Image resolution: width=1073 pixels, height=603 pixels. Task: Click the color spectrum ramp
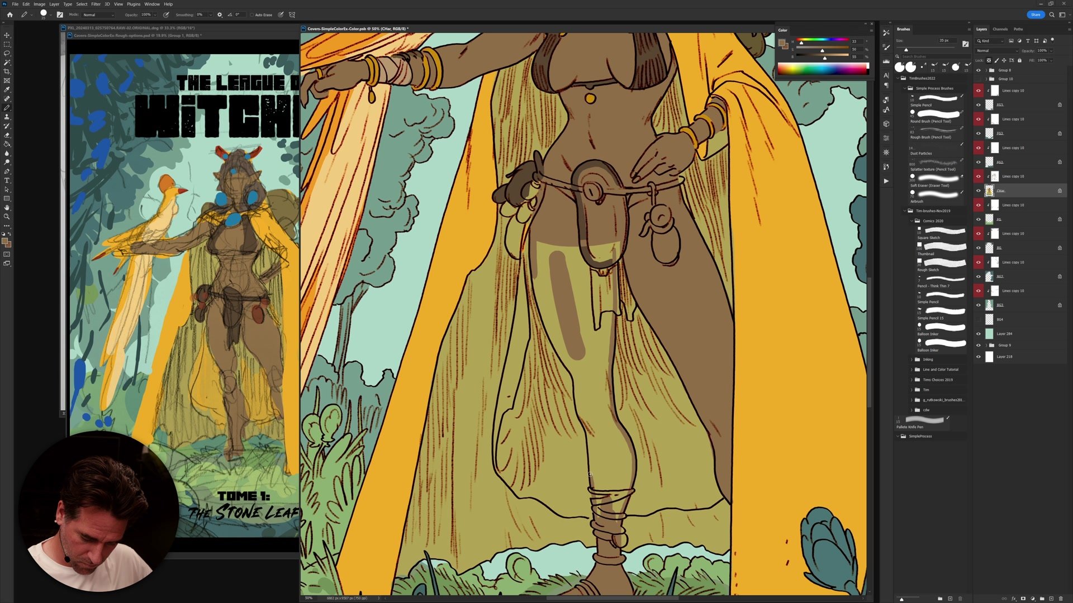click(823, 69)
